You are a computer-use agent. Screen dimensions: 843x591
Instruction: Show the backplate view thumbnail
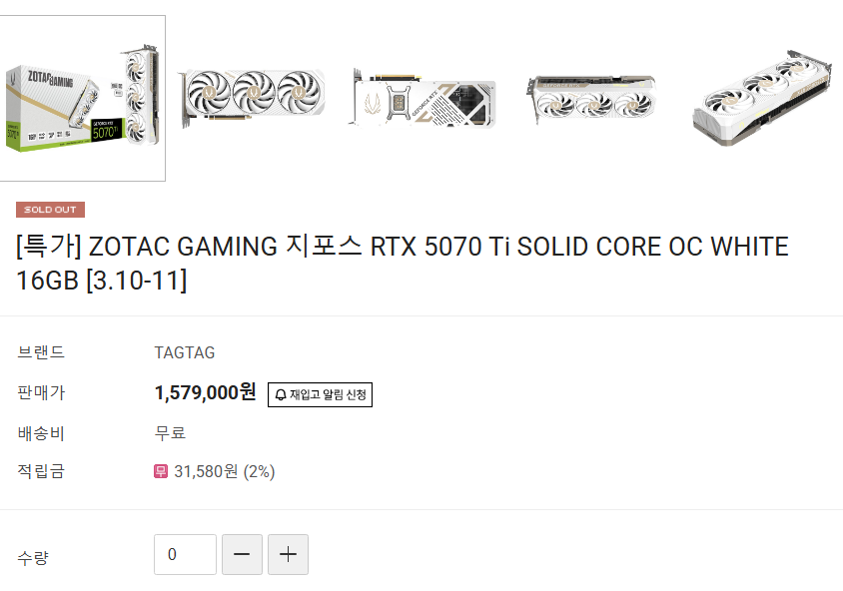point(424,98)
